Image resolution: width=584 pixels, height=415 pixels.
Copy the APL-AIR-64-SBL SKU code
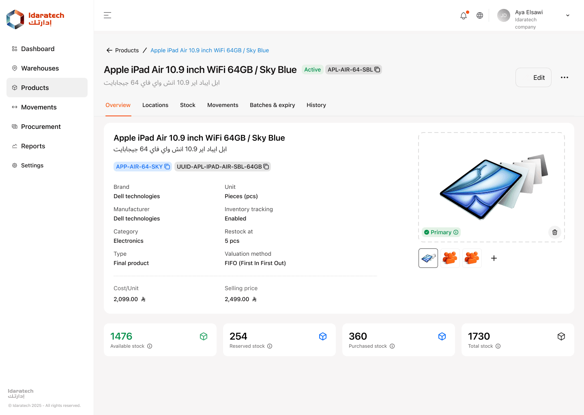tap(377, 70)
